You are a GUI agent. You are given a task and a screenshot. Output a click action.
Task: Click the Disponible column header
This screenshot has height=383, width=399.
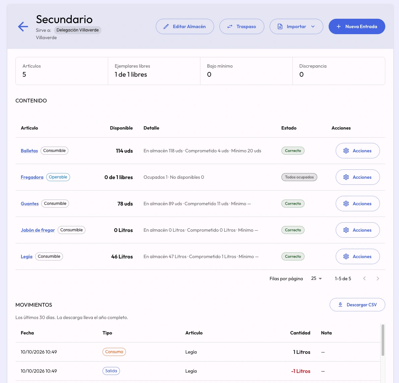121,128
